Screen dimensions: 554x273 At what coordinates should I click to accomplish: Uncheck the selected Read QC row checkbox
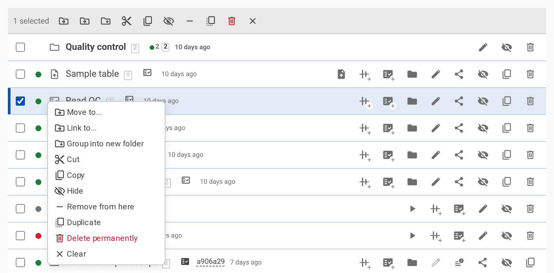pos(20,101)
